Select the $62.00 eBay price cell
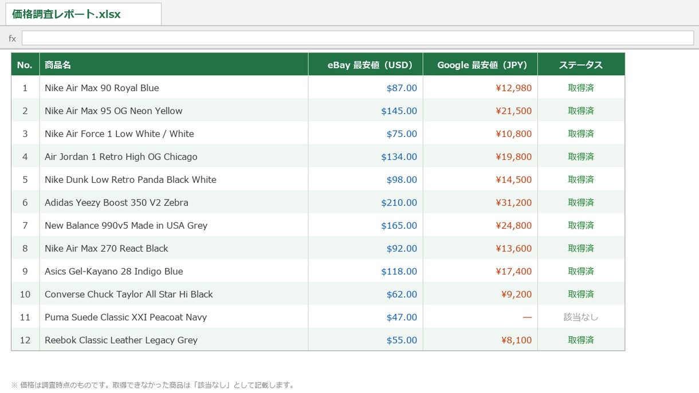 coord(366,294)
